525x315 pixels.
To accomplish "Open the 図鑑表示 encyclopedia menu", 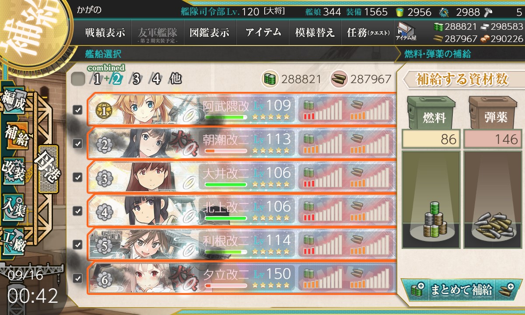I will [x=209, y=32].
